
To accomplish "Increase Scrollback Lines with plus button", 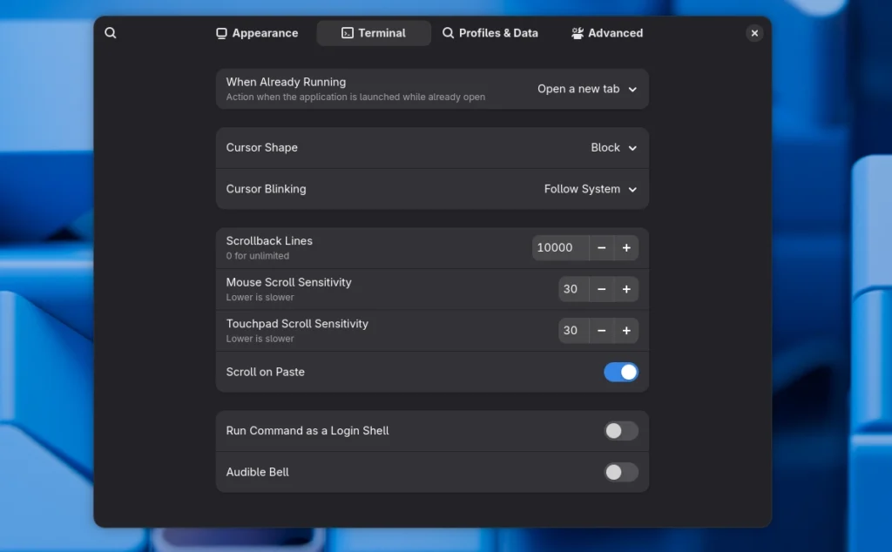I will [626, 248].
